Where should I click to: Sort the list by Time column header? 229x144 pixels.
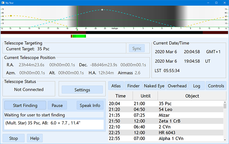pos(120,96)
